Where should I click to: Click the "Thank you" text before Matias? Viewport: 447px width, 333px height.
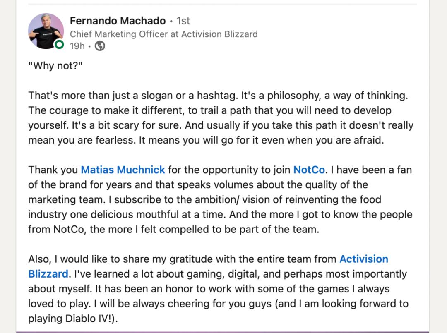pos(53,170)
